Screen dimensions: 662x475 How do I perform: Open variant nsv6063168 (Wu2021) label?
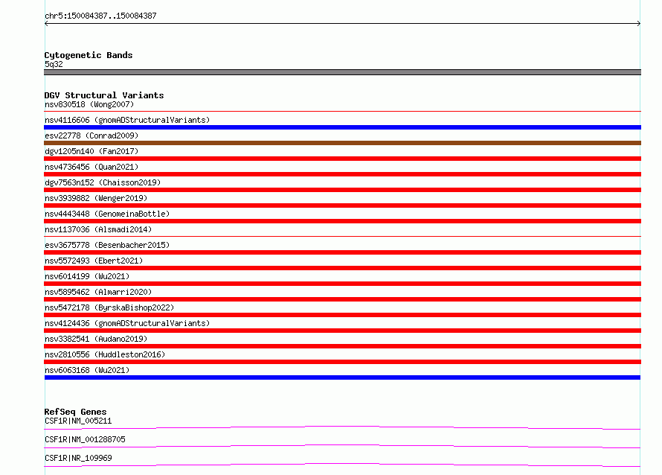pyautogui.click(x=87, y=370)
